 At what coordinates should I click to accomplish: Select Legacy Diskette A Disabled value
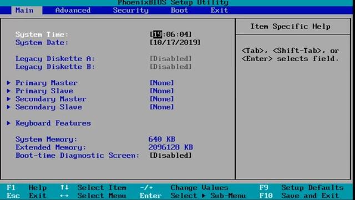[171, 59]
